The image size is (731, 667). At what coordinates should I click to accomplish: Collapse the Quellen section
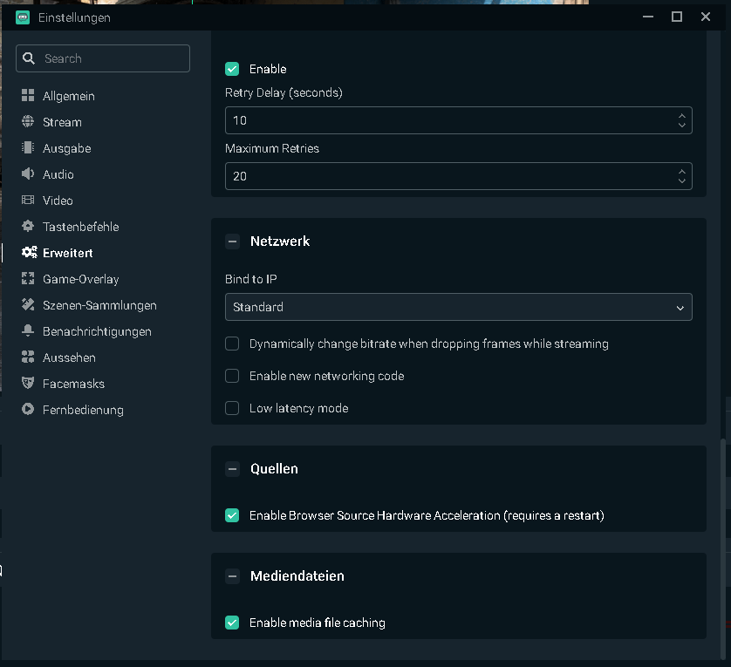pos(232,469)
